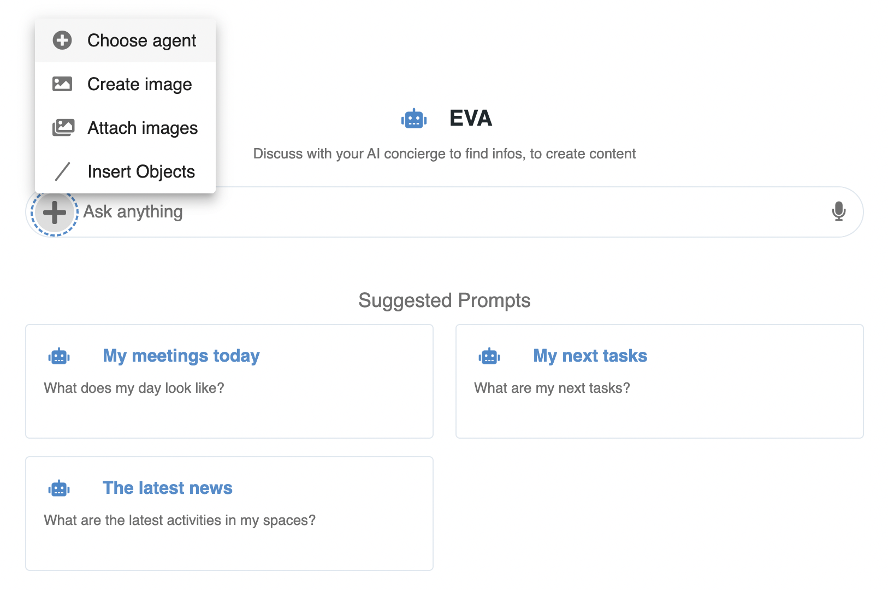This screenshot has width=888, height=590.
Task: Open the My next tasks prompt
Action: pyautogui.click(x=590, y=356)
